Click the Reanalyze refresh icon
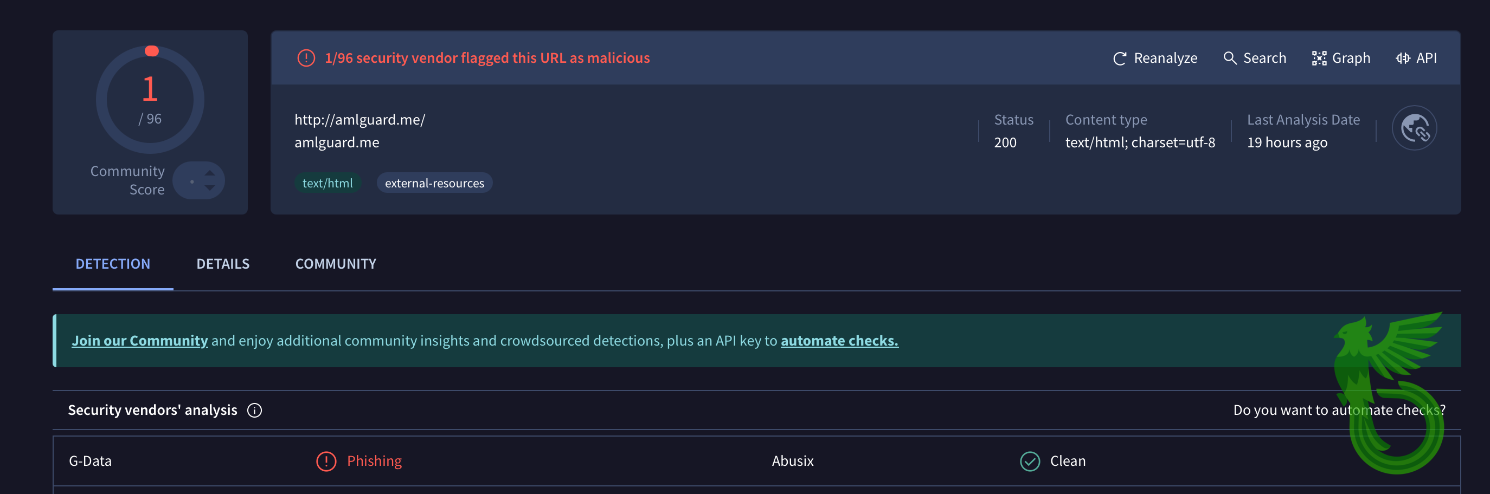1490x494 pixels. (1119, 58)
